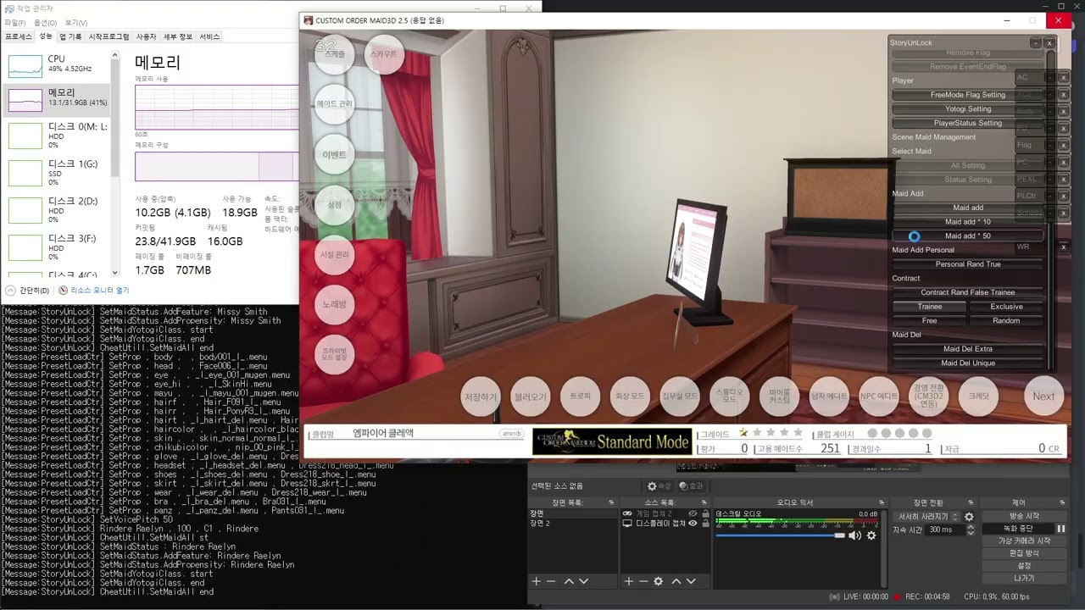
Task: Collapse Task Manager with 간단히 arrow icon
Action: (12, 291)
